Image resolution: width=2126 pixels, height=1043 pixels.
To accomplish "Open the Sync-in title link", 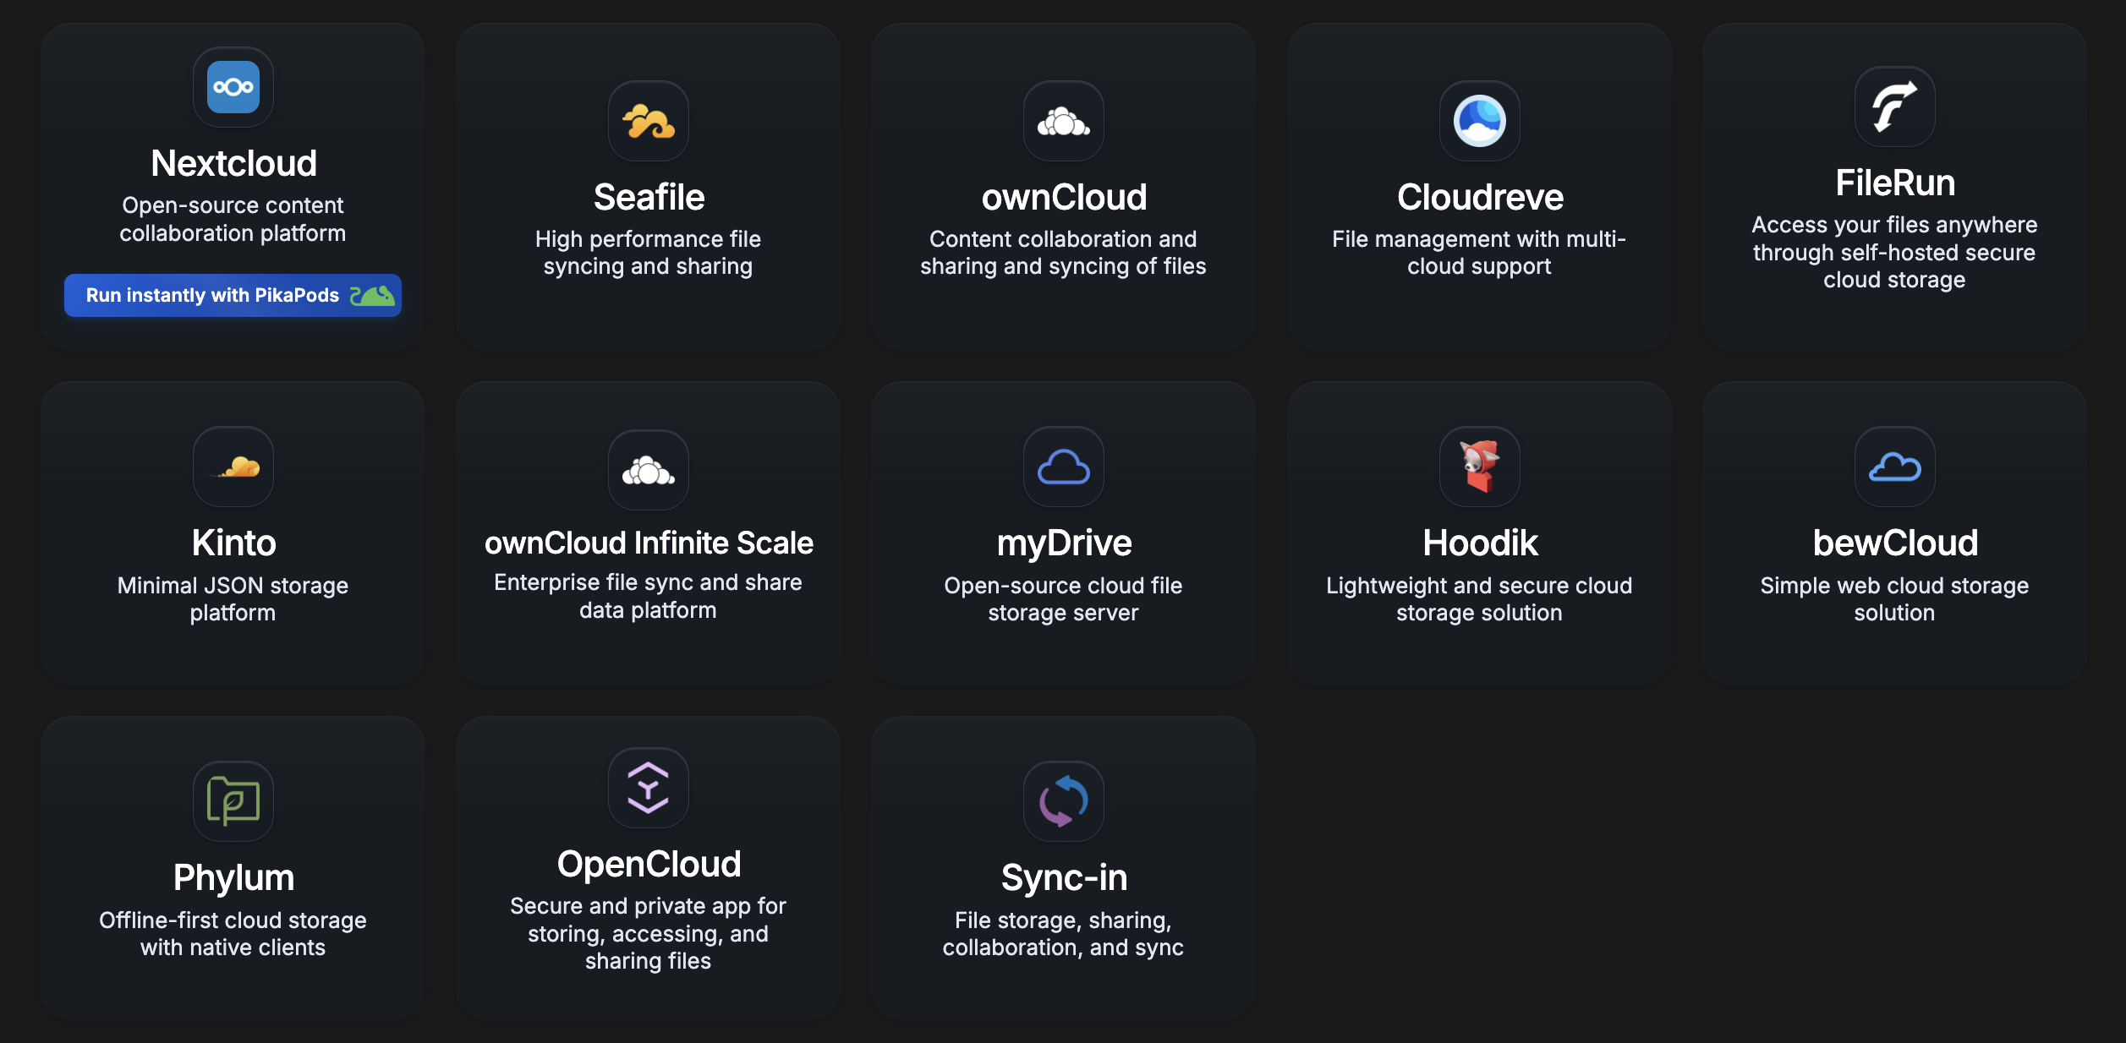I will click(1063, 877).
